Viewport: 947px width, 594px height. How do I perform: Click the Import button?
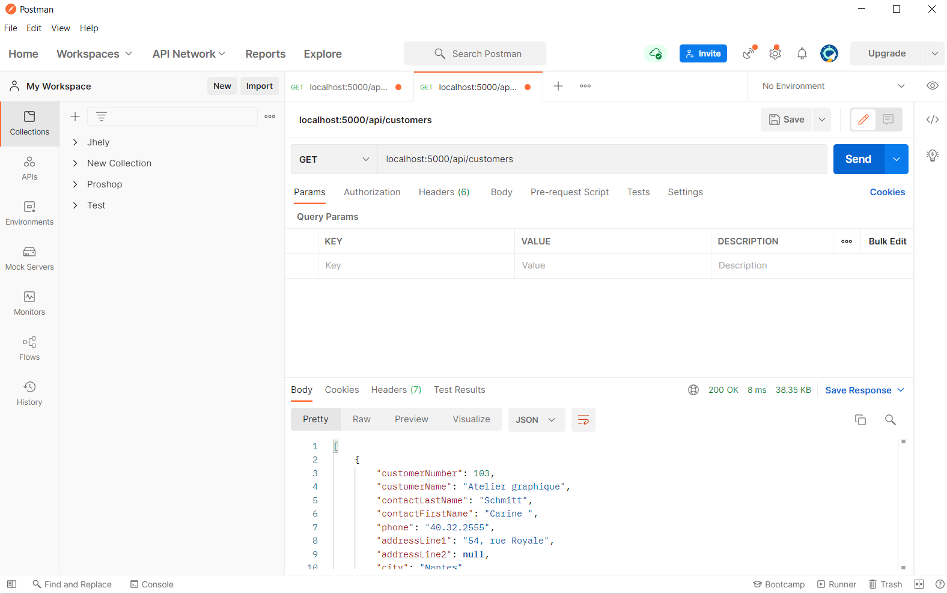[x=260, y=86]
